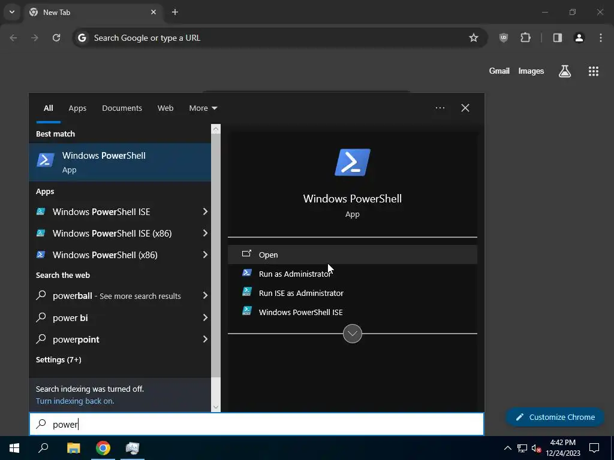Expand Windows PowerShell (x86) arrow
The height and width of the screenshot is (460, 614).
[205, 255]
